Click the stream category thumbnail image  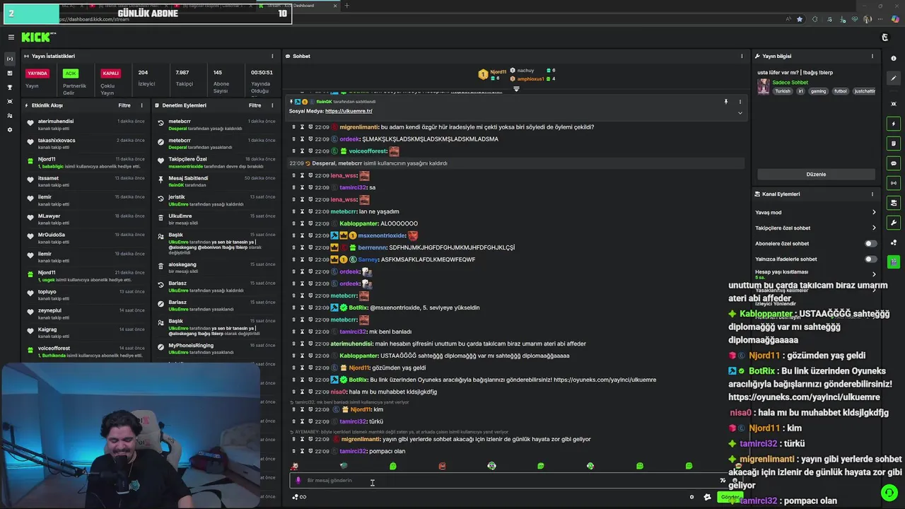[764, 87]
